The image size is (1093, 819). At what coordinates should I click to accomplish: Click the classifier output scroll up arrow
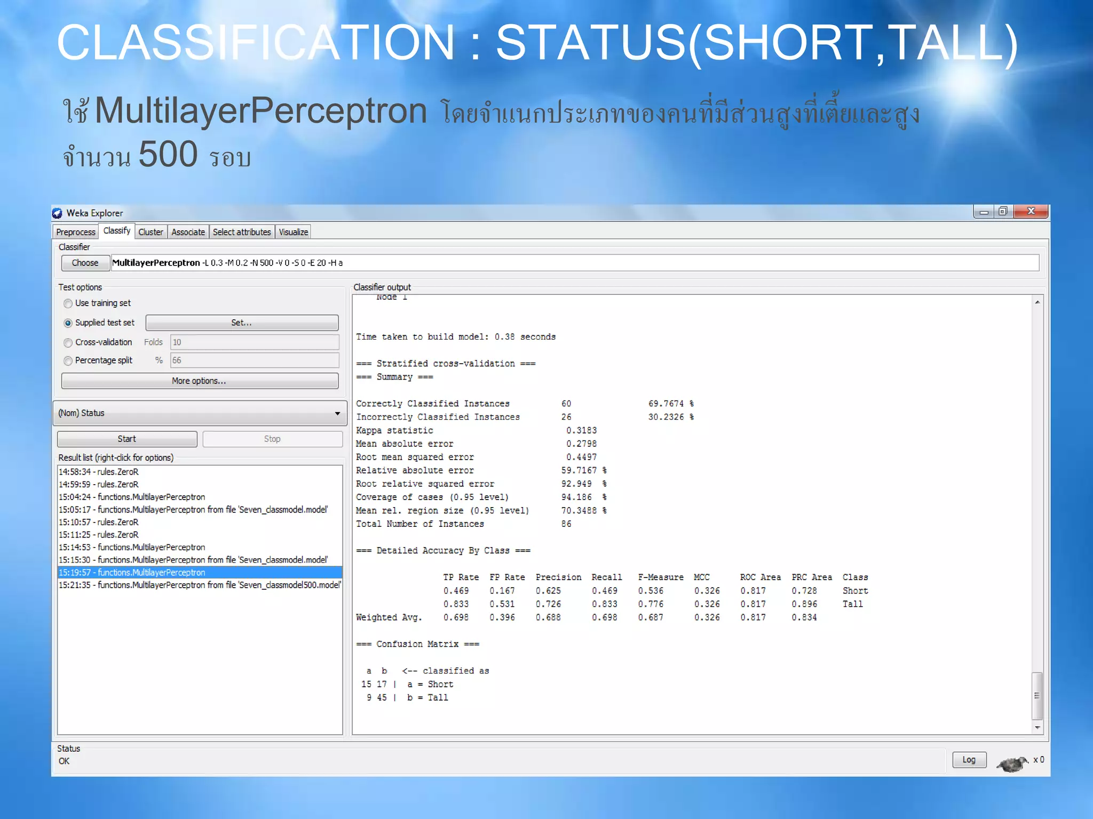[1037, 302]
